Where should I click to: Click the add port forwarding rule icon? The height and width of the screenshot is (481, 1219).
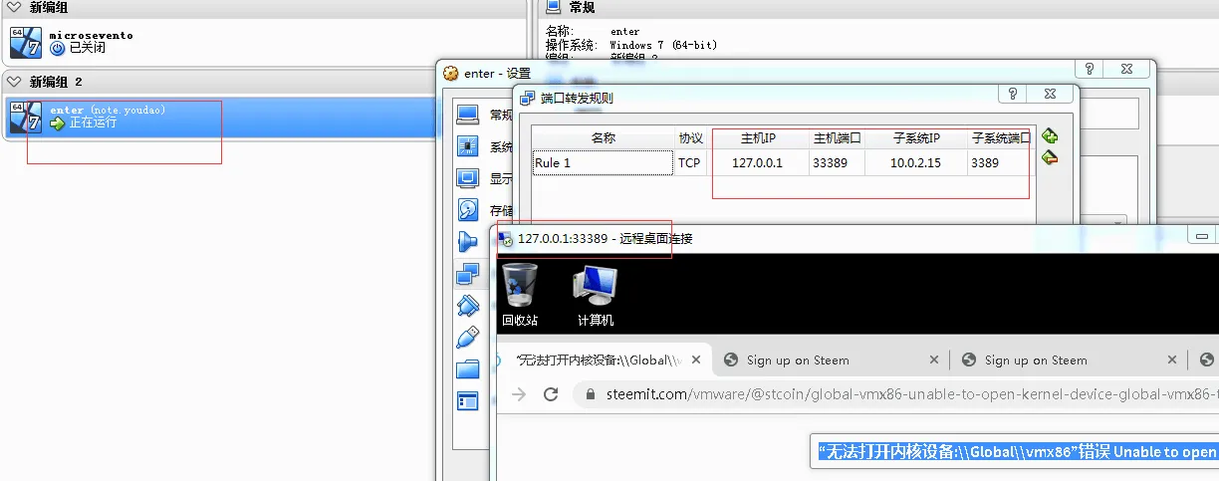coord(1049,136)
